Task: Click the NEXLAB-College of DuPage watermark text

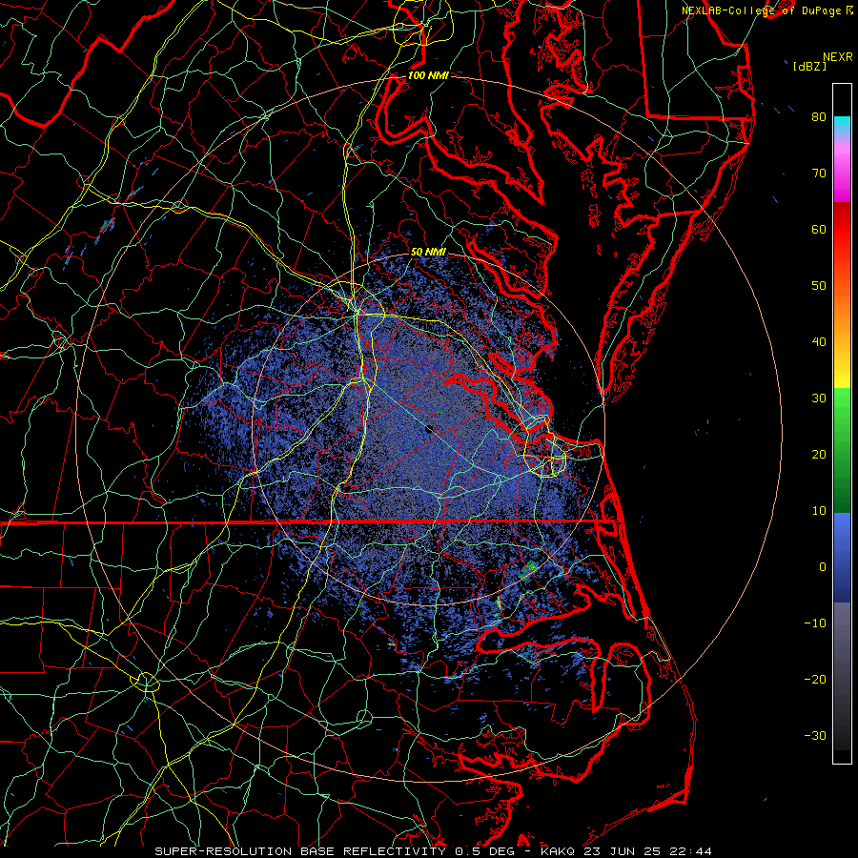Action: 766,10
